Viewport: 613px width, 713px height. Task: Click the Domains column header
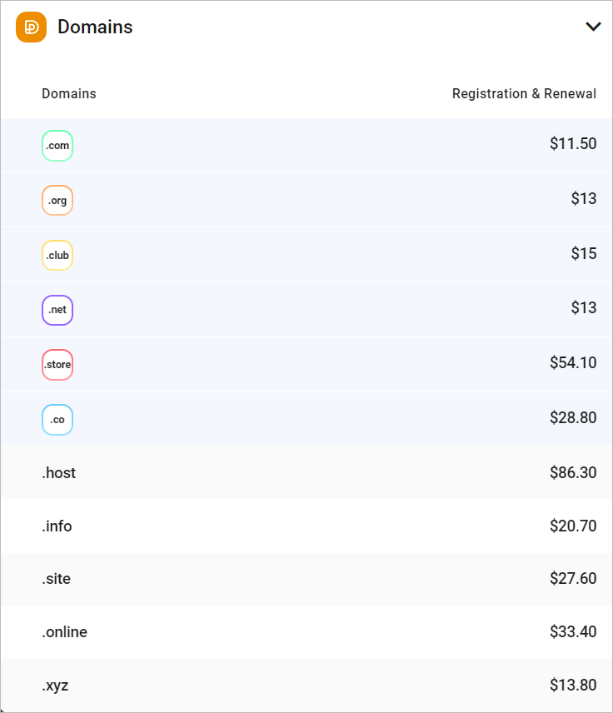pyautogui.click(x=69, y=94)
